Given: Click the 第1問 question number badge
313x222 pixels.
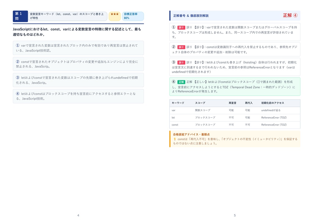Looking at the screenshot, I should click(x=20, y=16).
